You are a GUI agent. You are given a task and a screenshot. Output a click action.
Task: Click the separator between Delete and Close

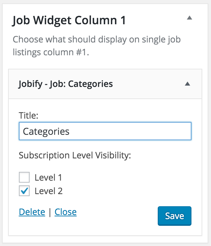pyautogui.click(x=50, y=212)
